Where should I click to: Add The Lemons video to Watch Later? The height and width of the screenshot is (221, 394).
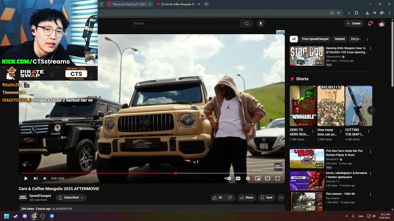click(320, 196)
